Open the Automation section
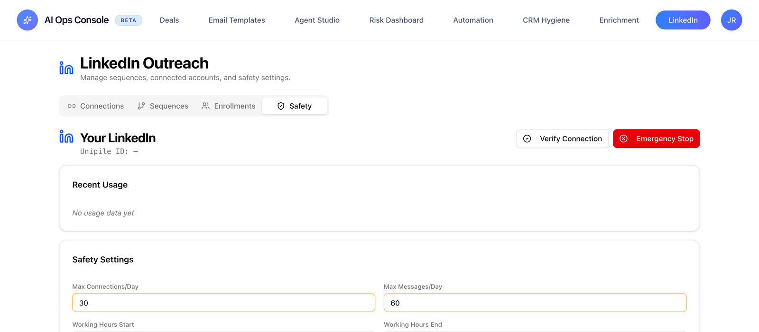 tap(473, 20)
